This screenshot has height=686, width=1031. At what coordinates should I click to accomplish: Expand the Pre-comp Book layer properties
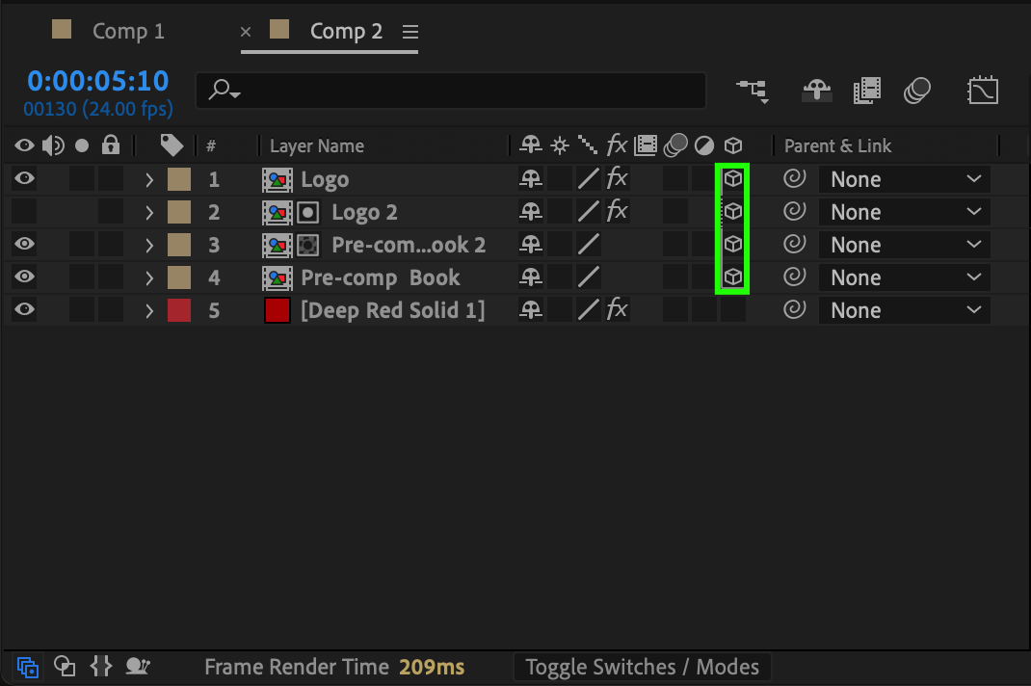point(149,277)
